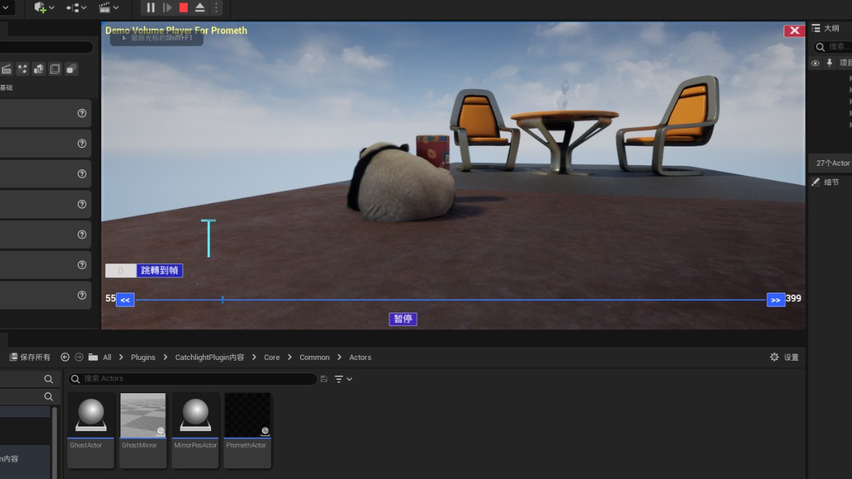852x479 pixels.
Task: Expand the chevron after Plugins breadcrumb
Action: 165,357
